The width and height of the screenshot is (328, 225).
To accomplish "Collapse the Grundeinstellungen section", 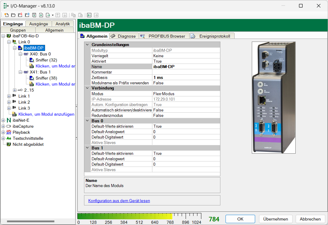I will (x=87, y=45).
